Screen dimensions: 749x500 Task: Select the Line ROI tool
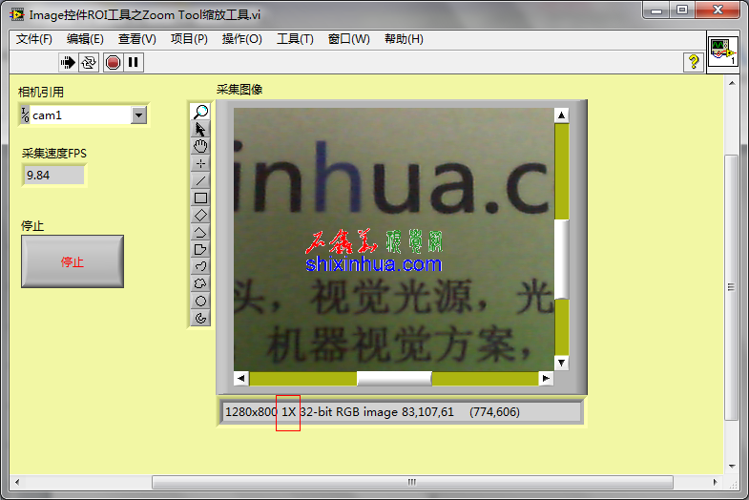[x=200, y=180]
